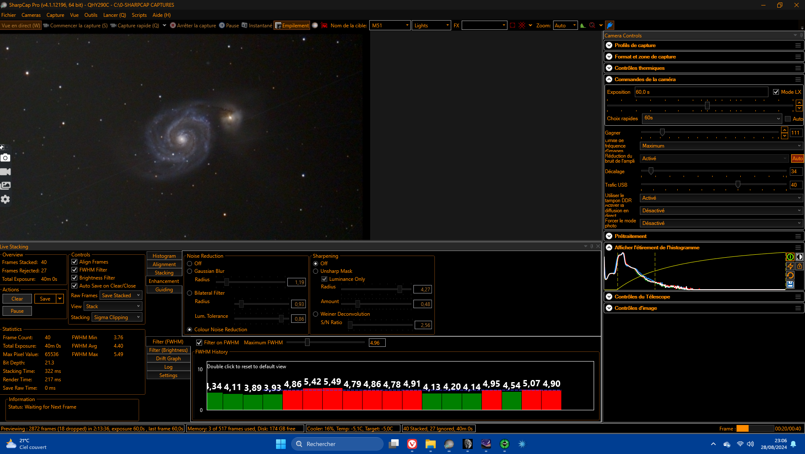
Task: Click the Pause button in Live Stacking
Action: click(17, 311)
